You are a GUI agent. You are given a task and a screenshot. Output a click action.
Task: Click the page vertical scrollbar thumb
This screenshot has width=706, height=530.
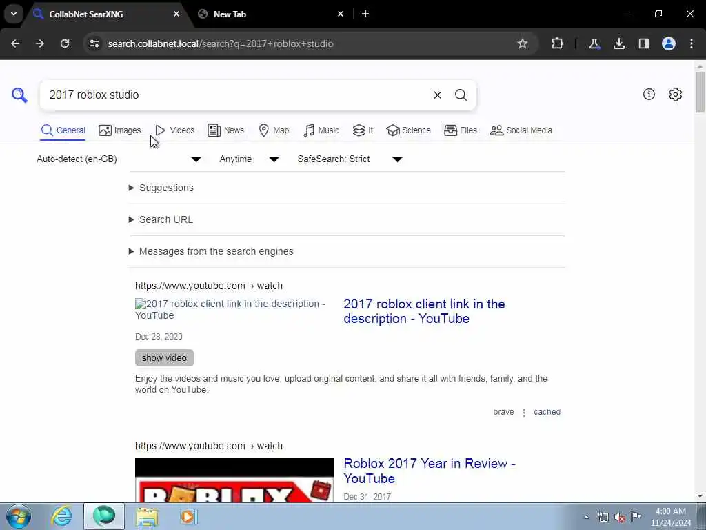(700, 92)
